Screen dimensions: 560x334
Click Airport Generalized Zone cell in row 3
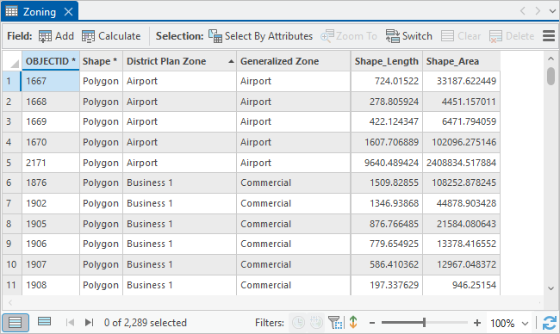[293, 121]
